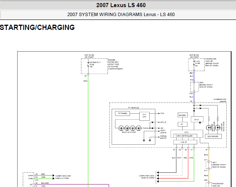Click the 'CANH' terminal label
The height and width of the screenshot is (187, 236).
[30, 175]
